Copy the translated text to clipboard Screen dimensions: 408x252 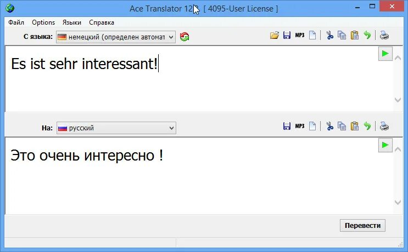(x=342, y=126)
